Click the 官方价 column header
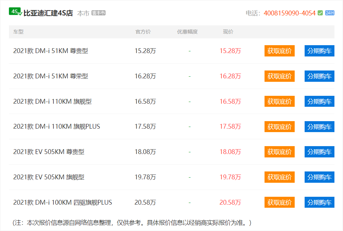343x231 pixels. pyautogui.click(x=143, y=32)
